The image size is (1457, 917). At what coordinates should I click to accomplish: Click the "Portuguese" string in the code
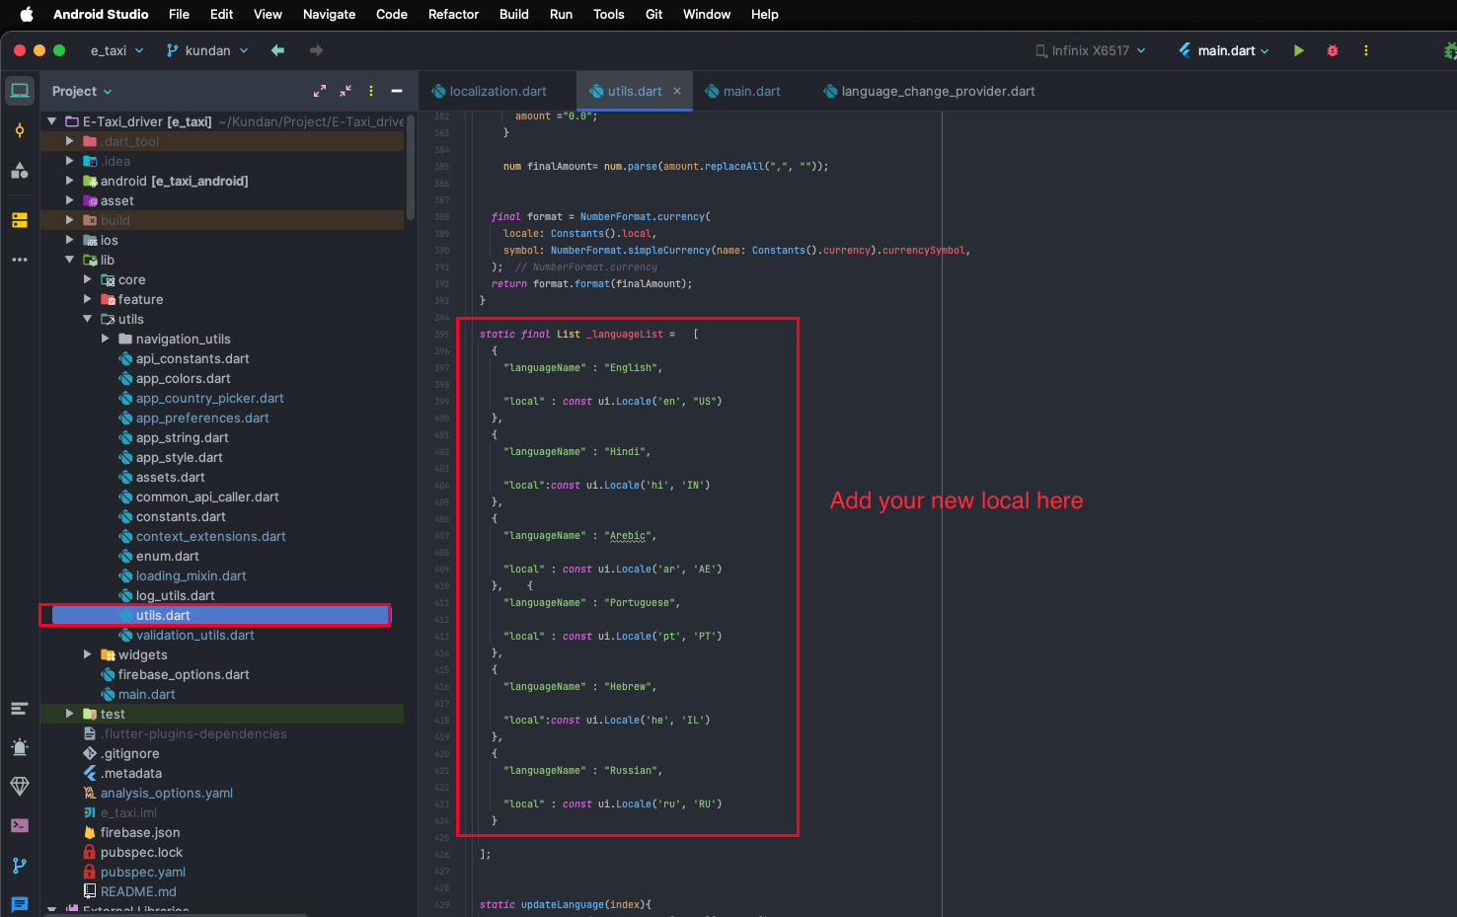click(640, 603)
